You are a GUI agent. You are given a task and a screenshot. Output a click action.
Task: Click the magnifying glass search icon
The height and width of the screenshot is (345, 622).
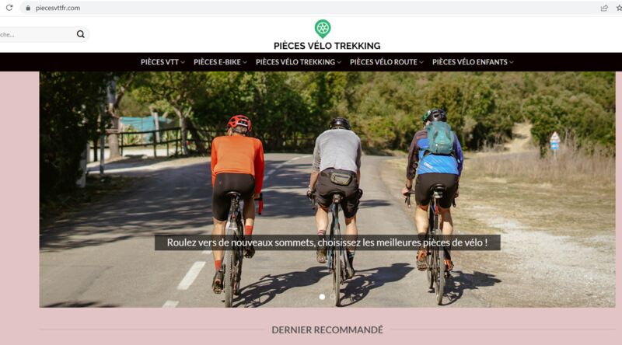(81, 34)
